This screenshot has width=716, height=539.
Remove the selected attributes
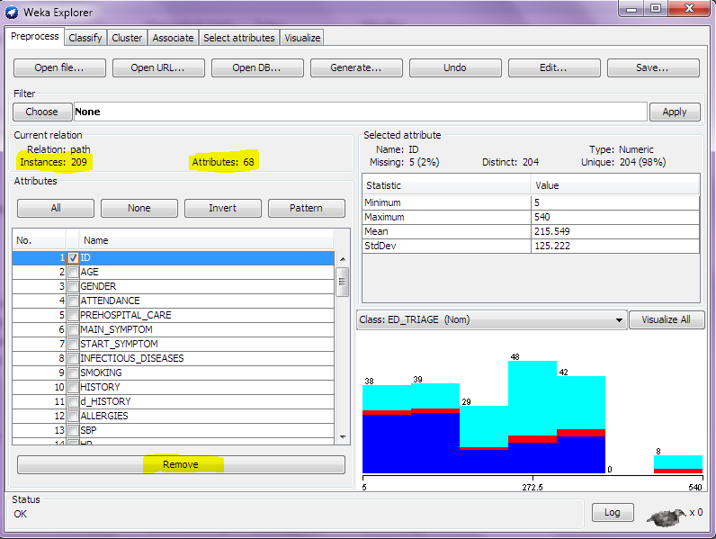[181, 464]
